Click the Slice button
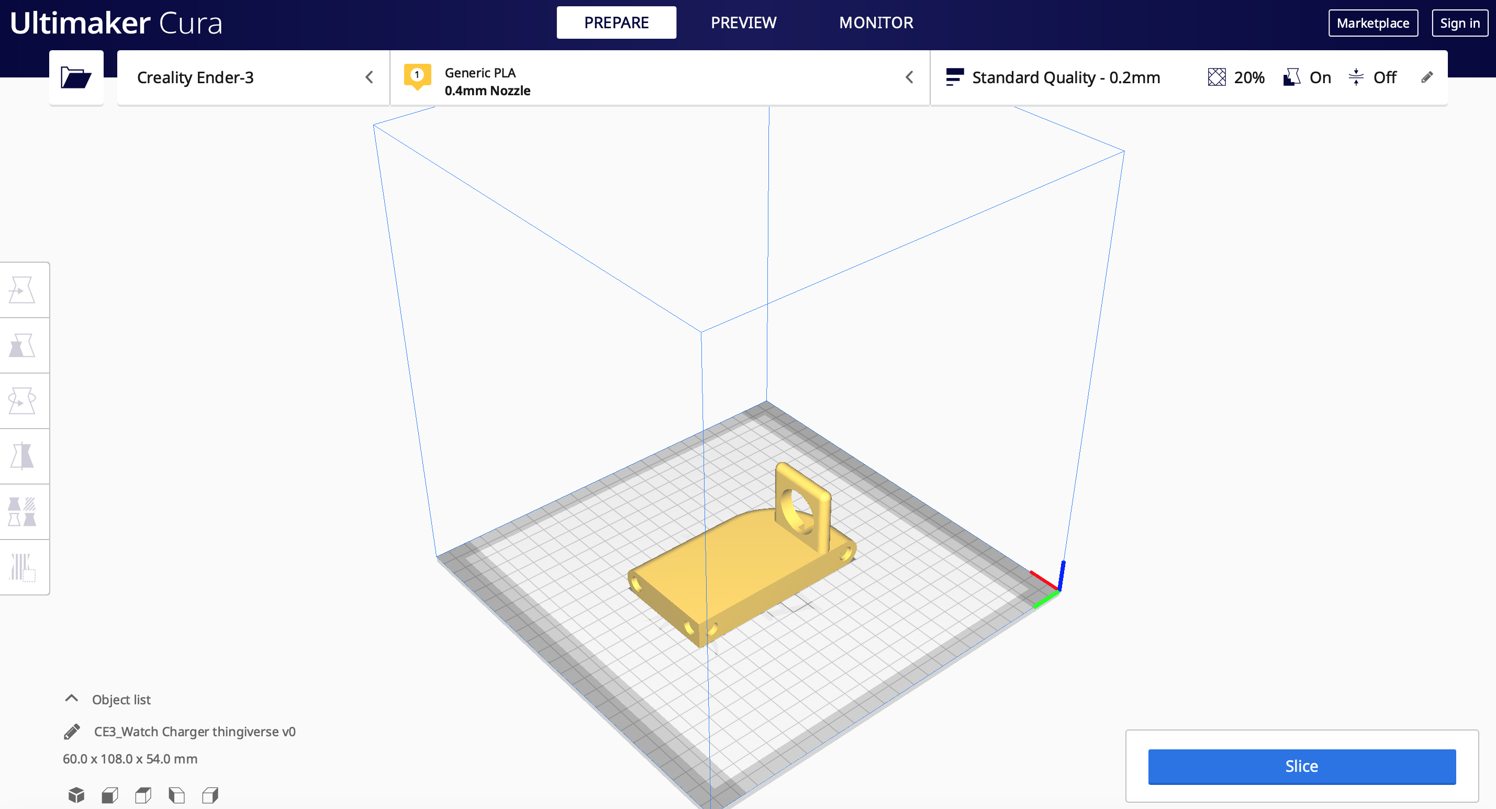1496x809 pixels. (x=1301, y=766)
